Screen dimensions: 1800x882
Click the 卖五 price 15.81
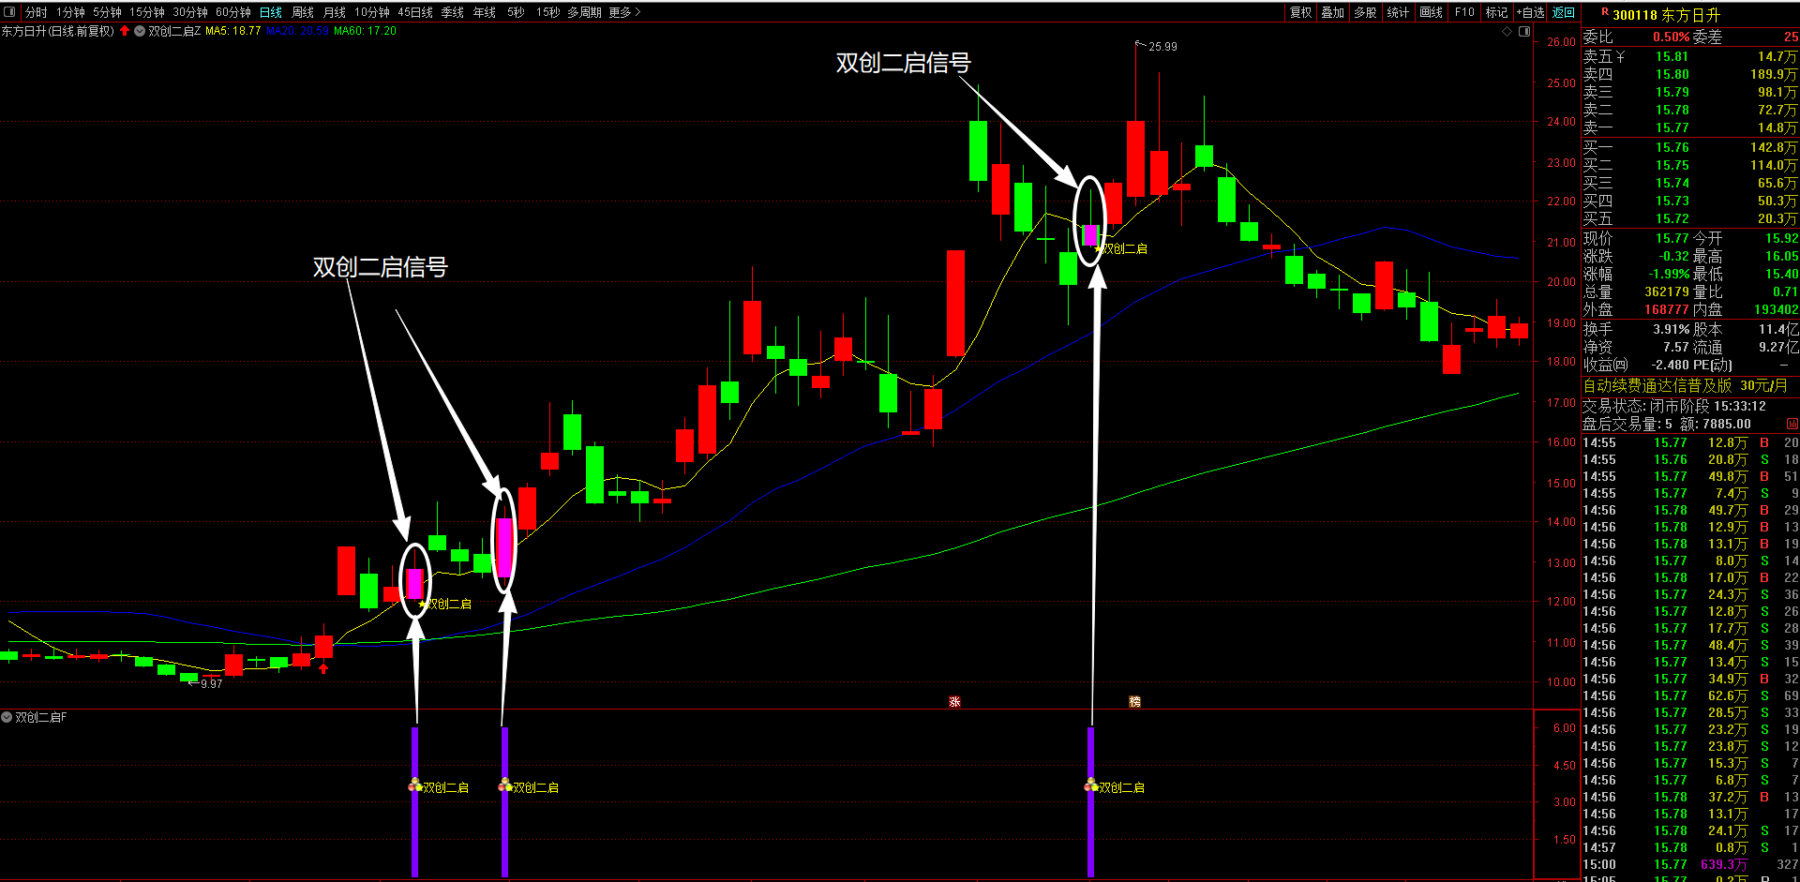(x=1672, y=56)
